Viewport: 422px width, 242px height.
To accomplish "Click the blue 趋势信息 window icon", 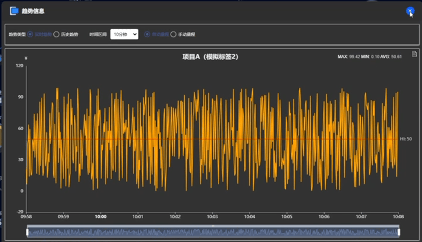I will pos(14,11).
